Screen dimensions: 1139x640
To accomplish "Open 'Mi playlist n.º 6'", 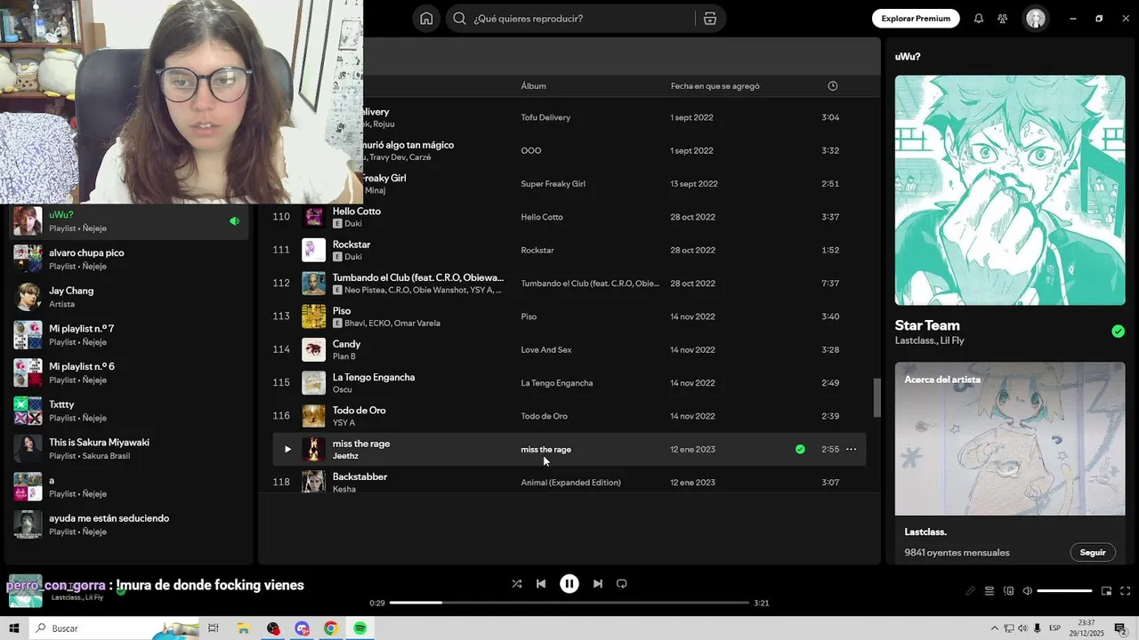I will click(129, 372).
